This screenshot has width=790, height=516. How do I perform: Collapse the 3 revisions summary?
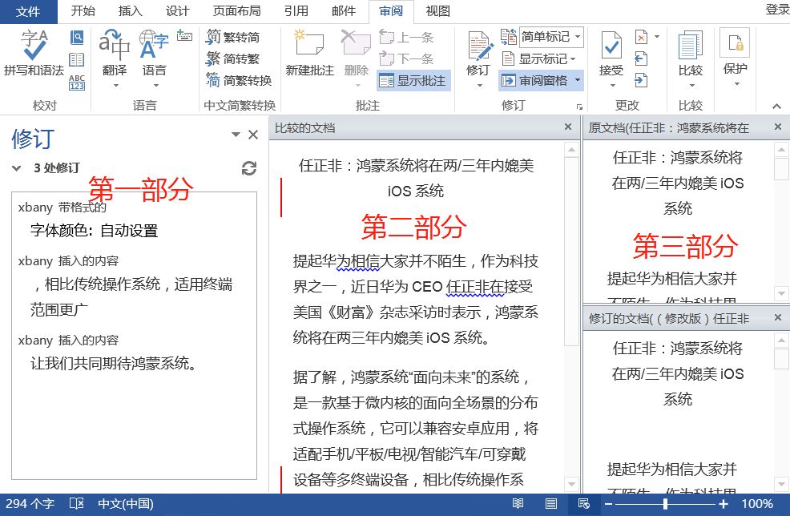[17, 168]
